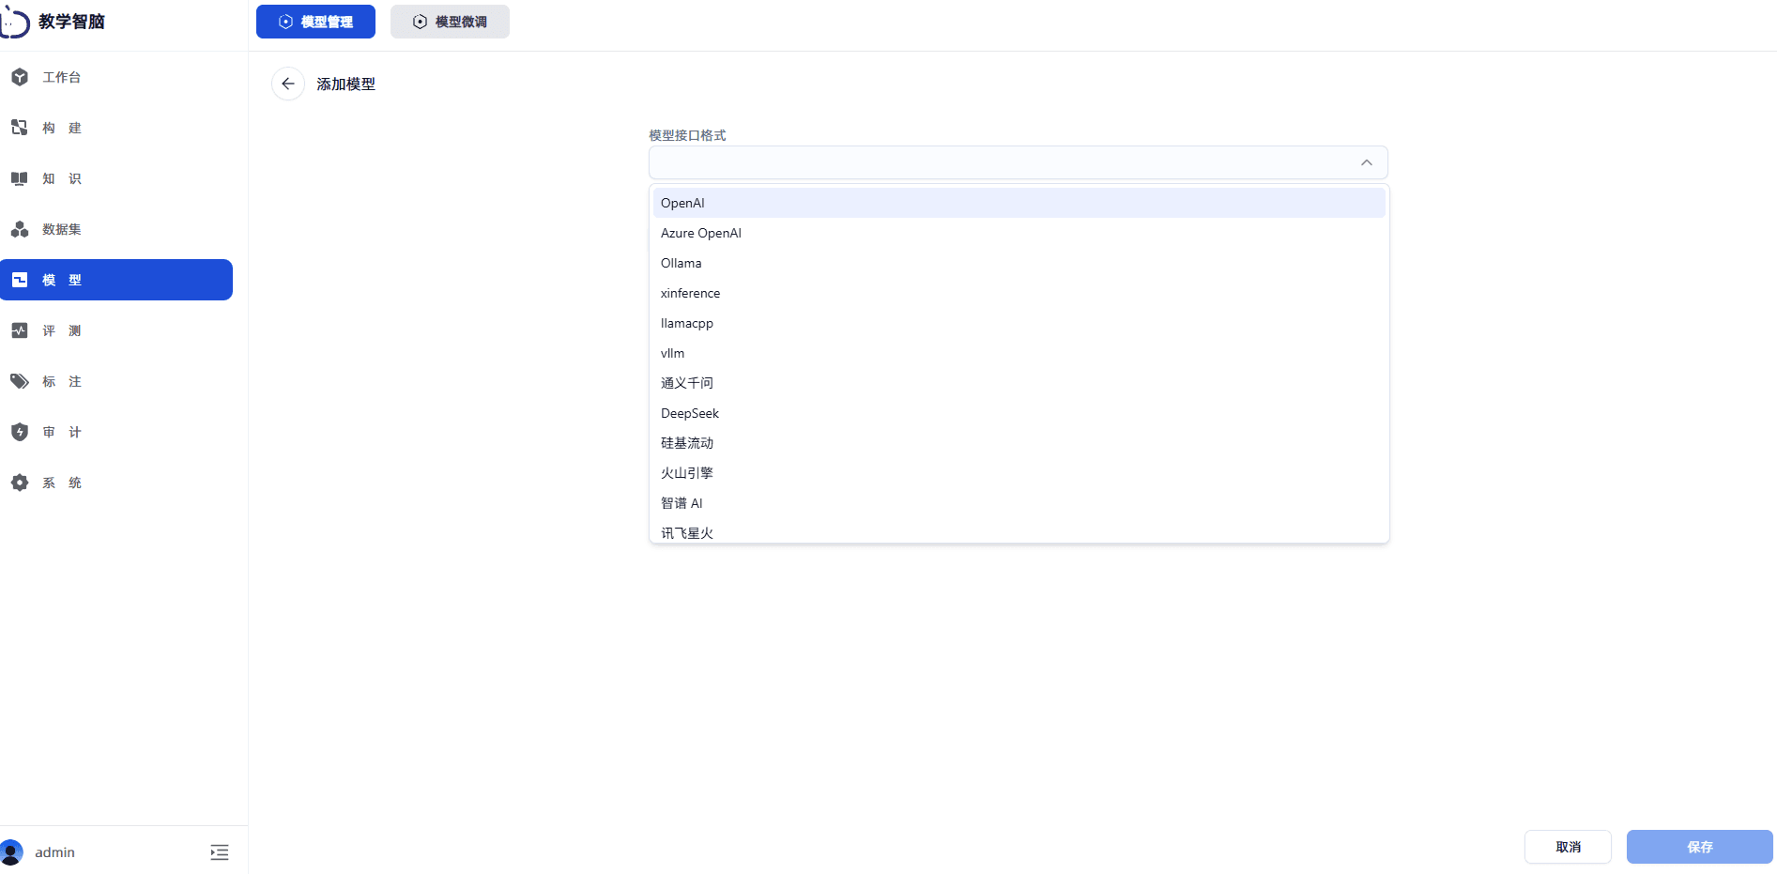Click the 知识 book icon
The image size is (1777, 874).
click(x=20, y=178)
